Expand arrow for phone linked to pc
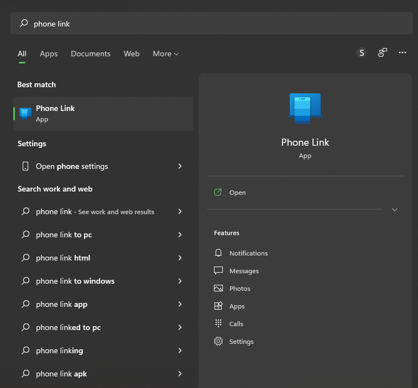 (180, 327)
